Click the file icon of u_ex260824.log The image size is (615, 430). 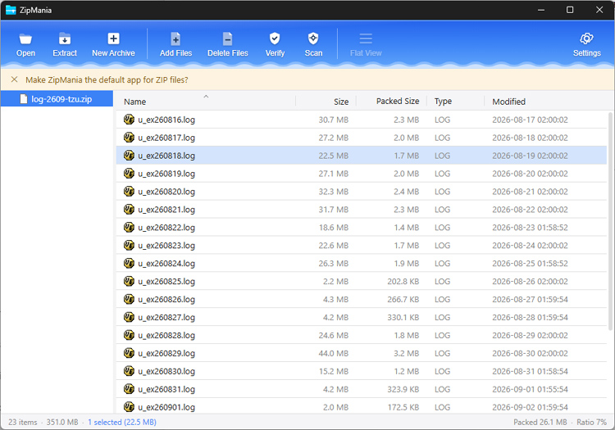pyautogui.click(x=129, y=264)
